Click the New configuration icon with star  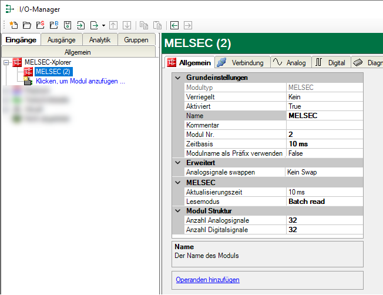point(14,25)
